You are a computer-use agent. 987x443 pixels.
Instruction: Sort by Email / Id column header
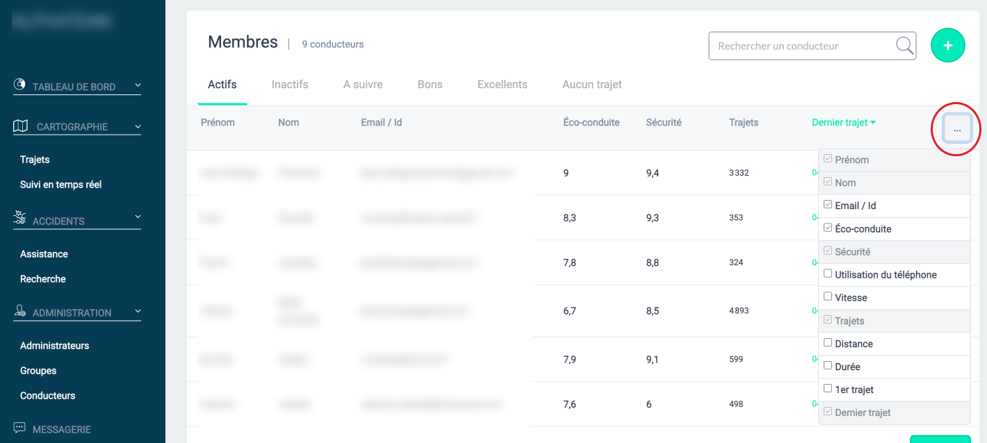(382, 122)
